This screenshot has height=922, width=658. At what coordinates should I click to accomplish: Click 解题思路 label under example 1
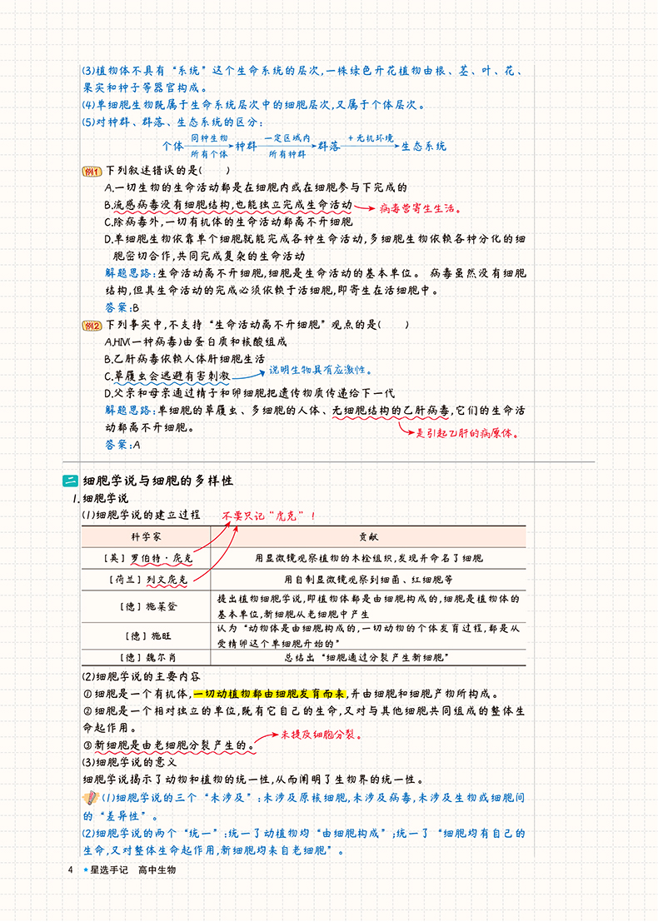[x=131, y=273]
